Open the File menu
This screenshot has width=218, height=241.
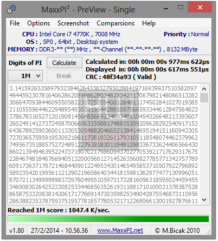(15, 23)
